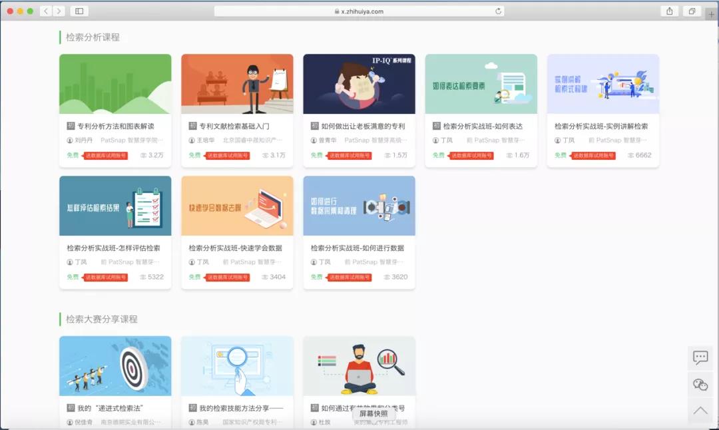
Task: Click the view count 3.2万
Action: tap(155, 155)
